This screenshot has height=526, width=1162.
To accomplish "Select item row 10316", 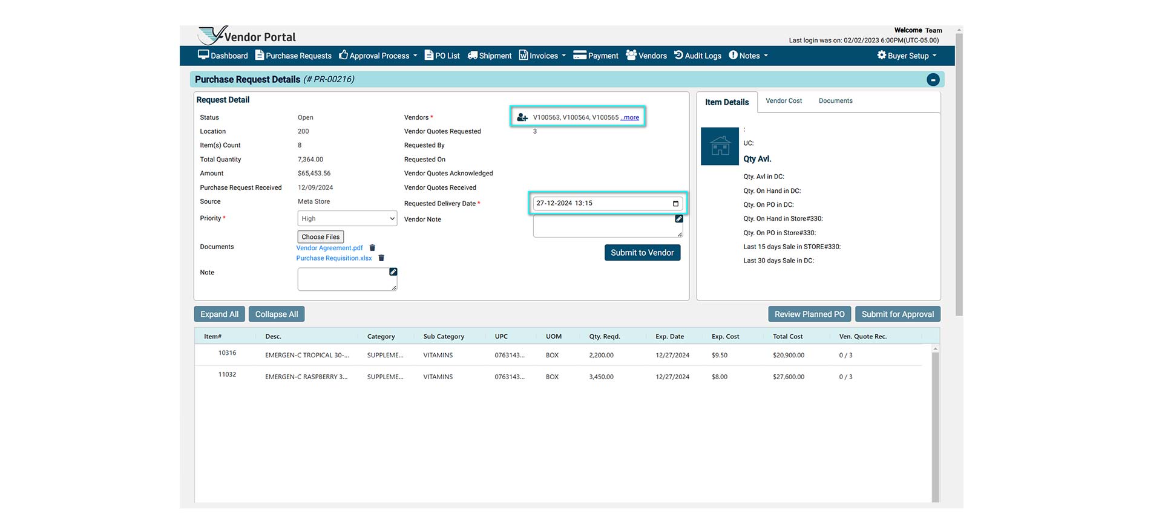I will coord(558,355).
